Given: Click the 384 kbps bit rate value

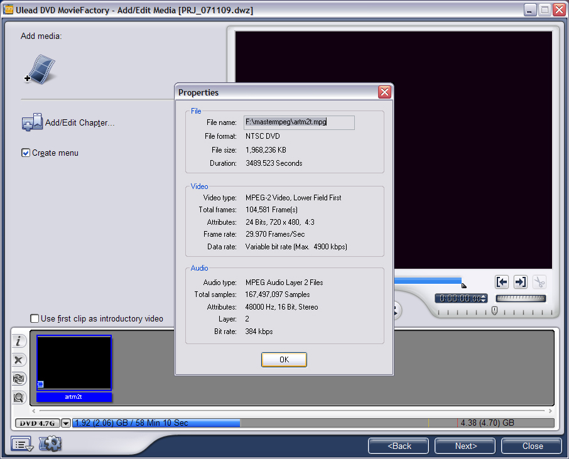Looking at the screenshot, I should click(259, 332).
